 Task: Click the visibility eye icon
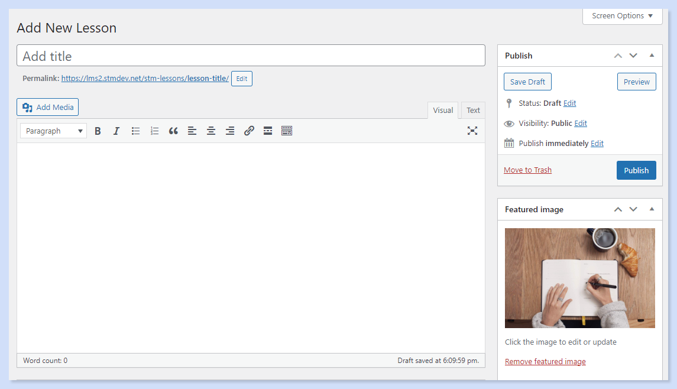point(509,124)
